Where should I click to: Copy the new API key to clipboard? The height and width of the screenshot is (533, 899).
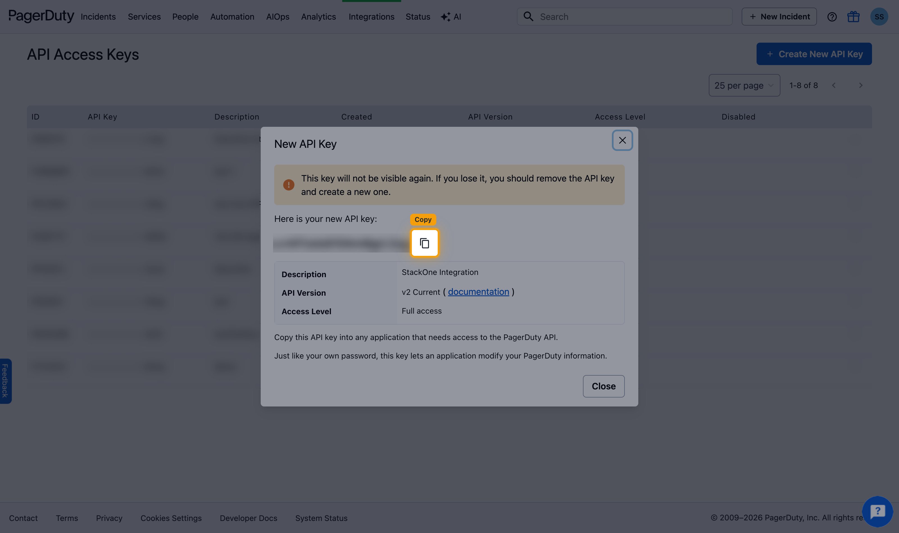tap(424, 243)
